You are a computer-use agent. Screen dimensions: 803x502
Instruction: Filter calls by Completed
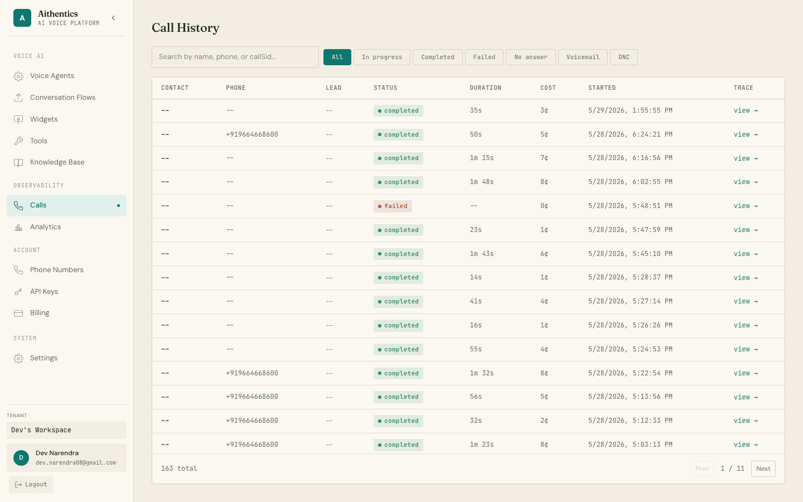(438, 57)
